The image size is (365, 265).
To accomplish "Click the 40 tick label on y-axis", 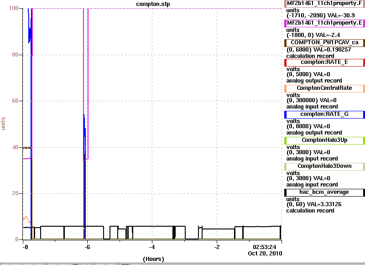I will click(15, 147).
